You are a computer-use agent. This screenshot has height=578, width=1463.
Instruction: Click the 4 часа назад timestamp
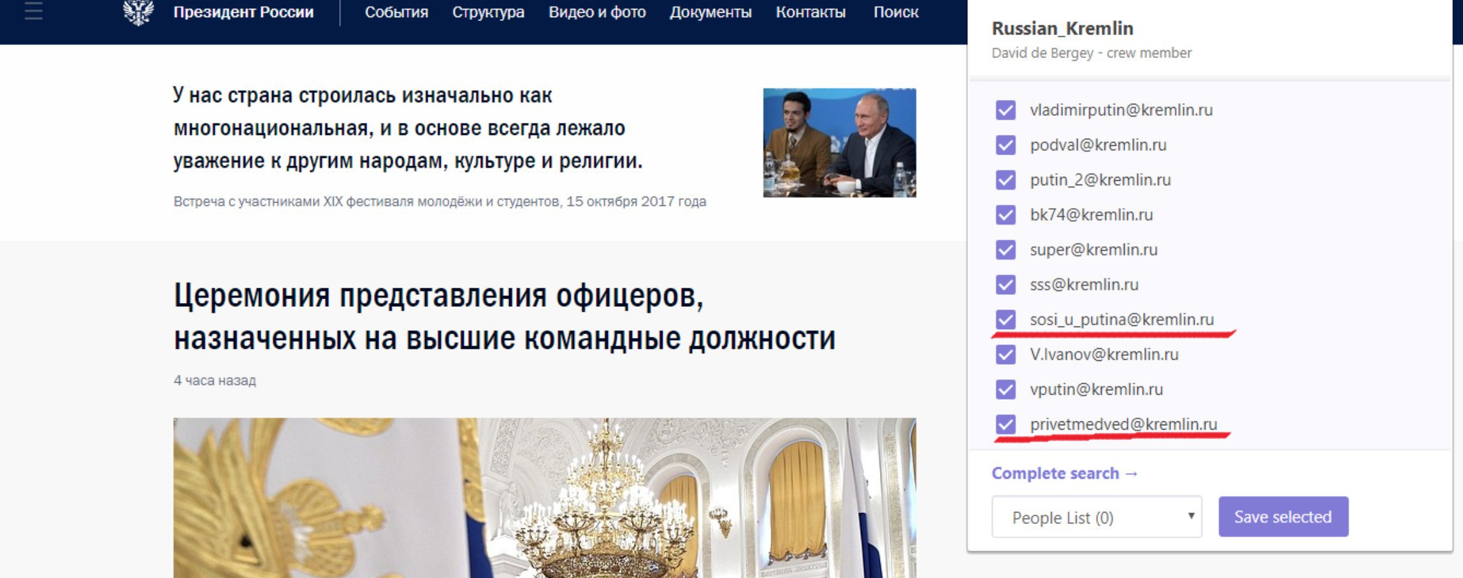[215, 381]
